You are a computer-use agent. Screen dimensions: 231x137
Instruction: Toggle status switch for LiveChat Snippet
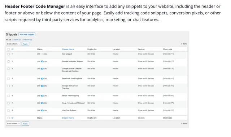42,111
